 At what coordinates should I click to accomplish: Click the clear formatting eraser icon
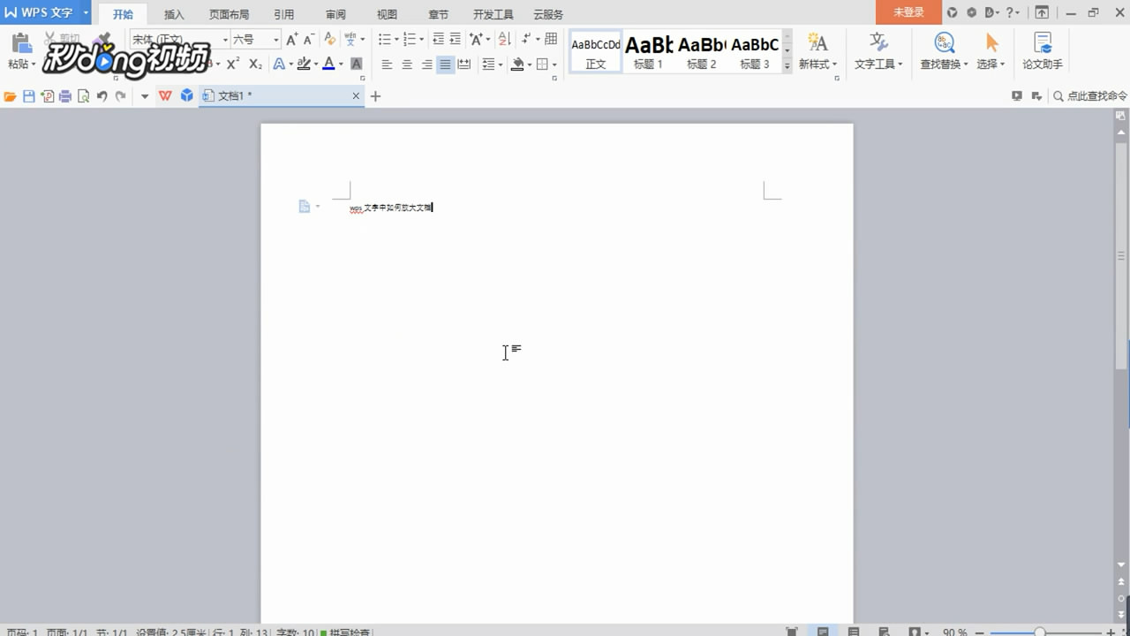[329, 40]
